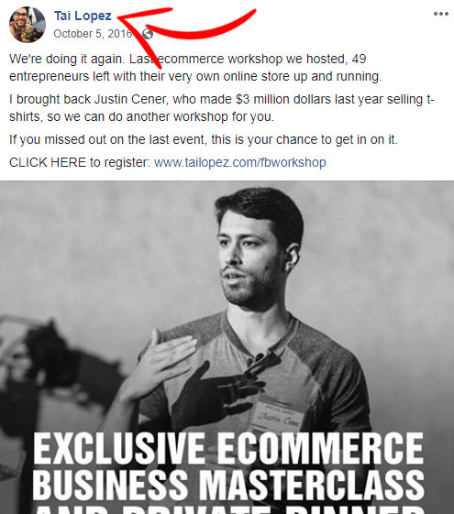
Task: Open Tai Lopez's round profile picture
Action: coord(28,25)
